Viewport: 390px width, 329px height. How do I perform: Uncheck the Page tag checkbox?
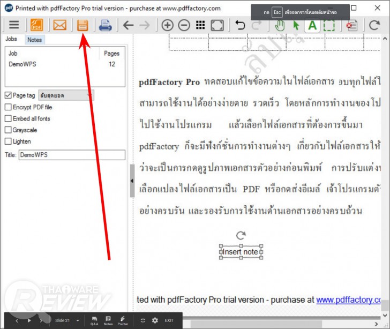8,95
